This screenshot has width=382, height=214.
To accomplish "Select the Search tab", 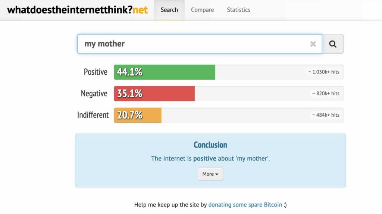I will tap(169, 10).
